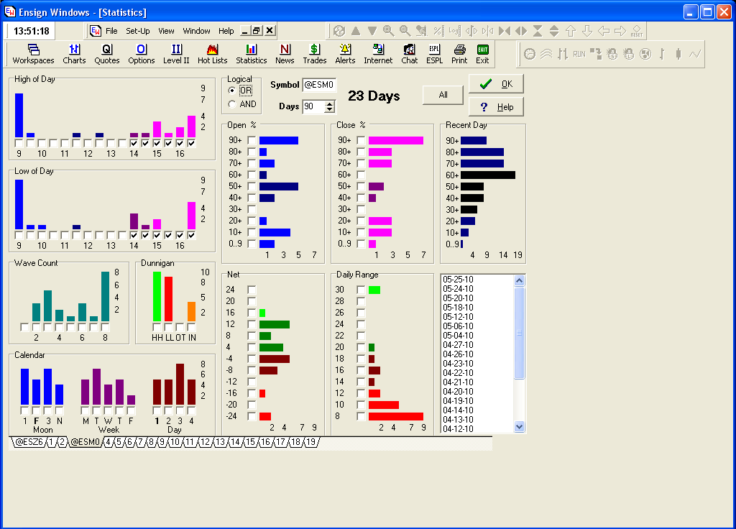This screenshot has height=529, width=736.
Task: Click the date list scroll-up arrow
Action: pos(519,281)
